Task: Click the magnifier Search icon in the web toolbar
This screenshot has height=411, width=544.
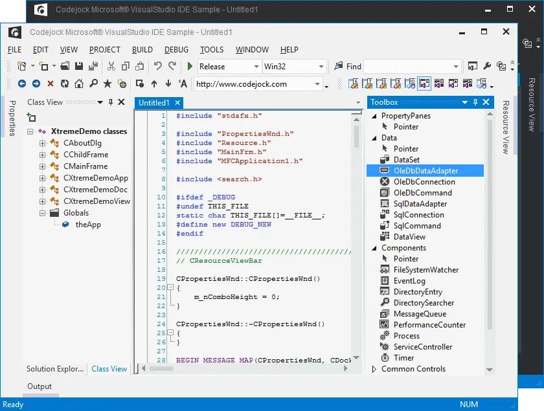Action: pos(93,83)
